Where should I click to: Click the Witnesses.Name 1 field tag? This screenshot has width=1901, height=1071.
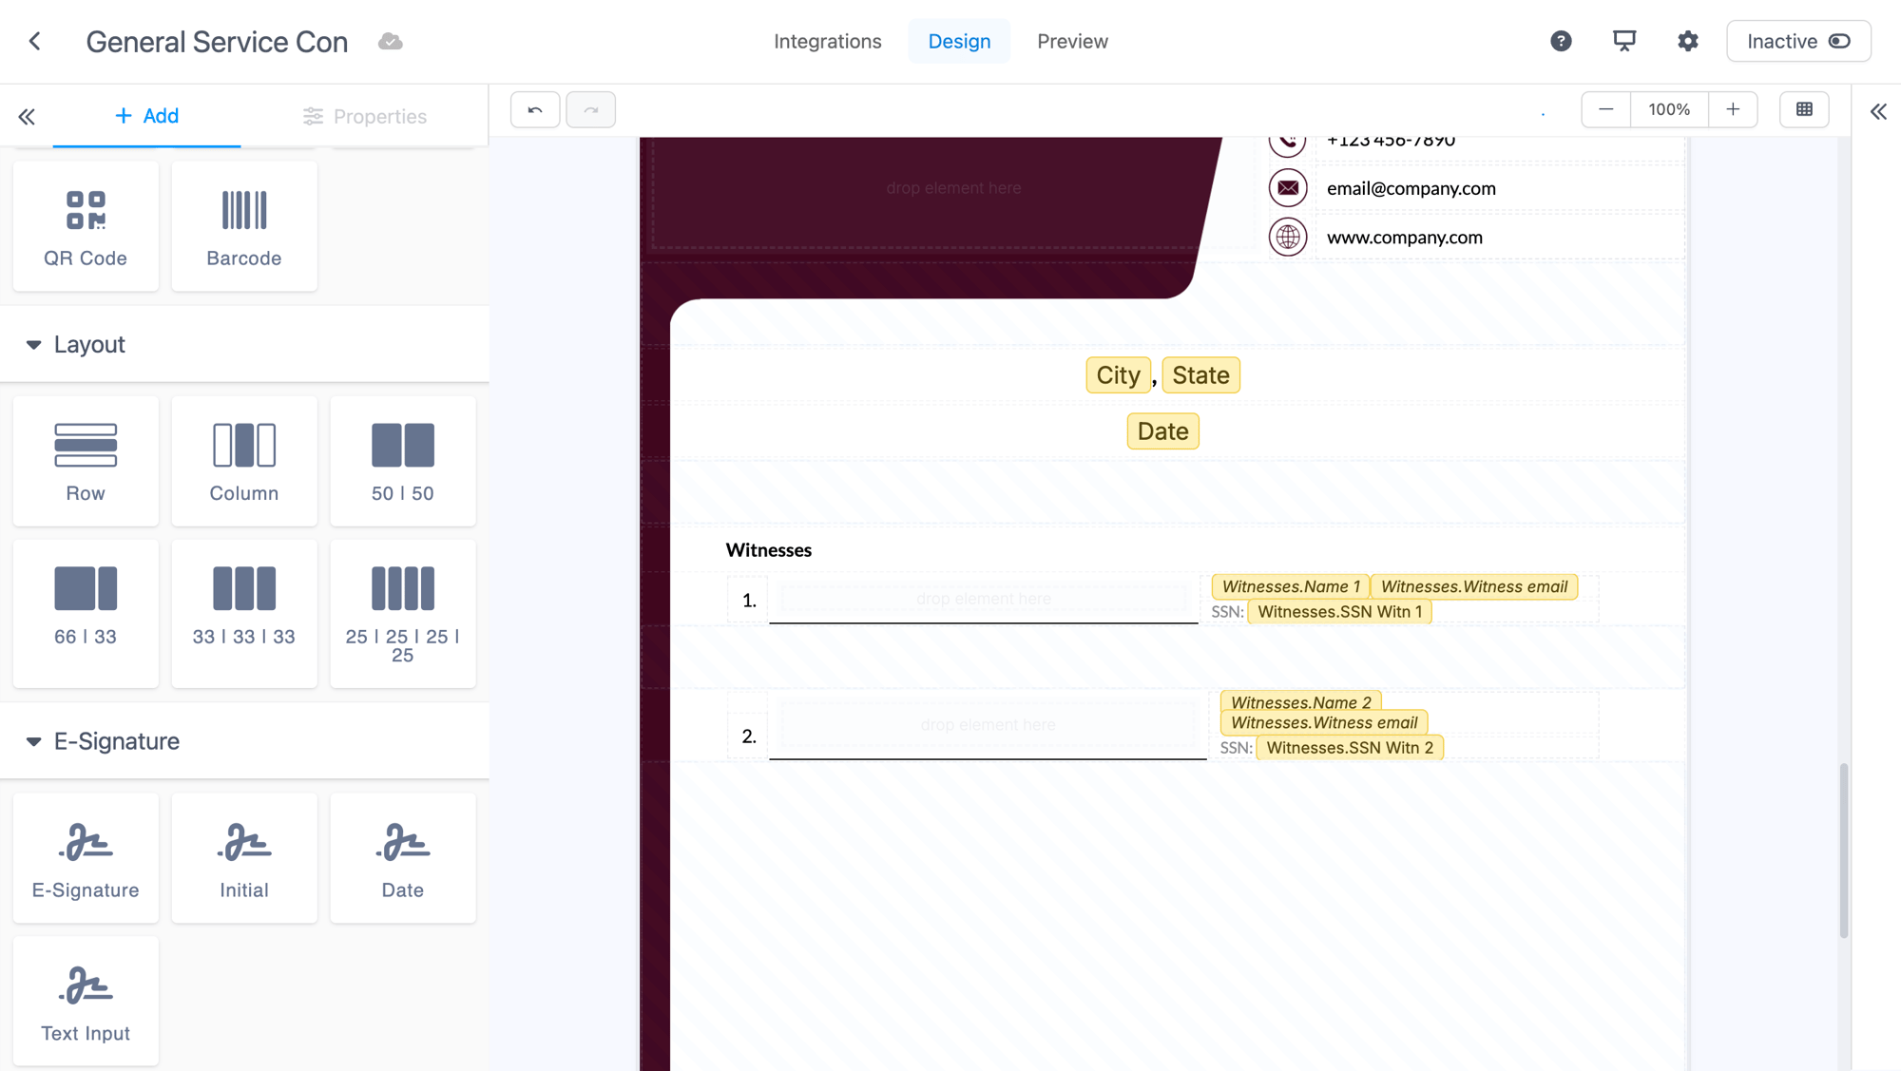tap(1290, 586)
